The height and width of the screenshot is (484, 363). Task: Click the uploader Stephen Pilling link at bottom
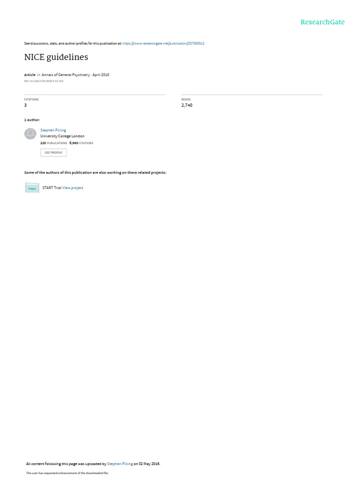[120, 464]
